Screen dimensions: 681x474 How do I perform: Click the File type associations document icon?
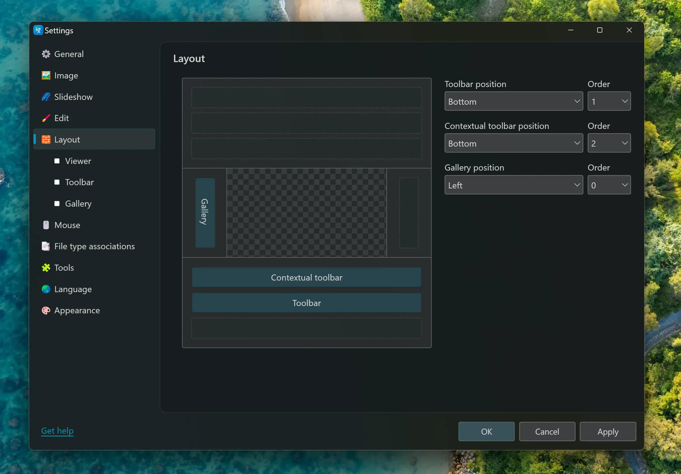point(46,246)
